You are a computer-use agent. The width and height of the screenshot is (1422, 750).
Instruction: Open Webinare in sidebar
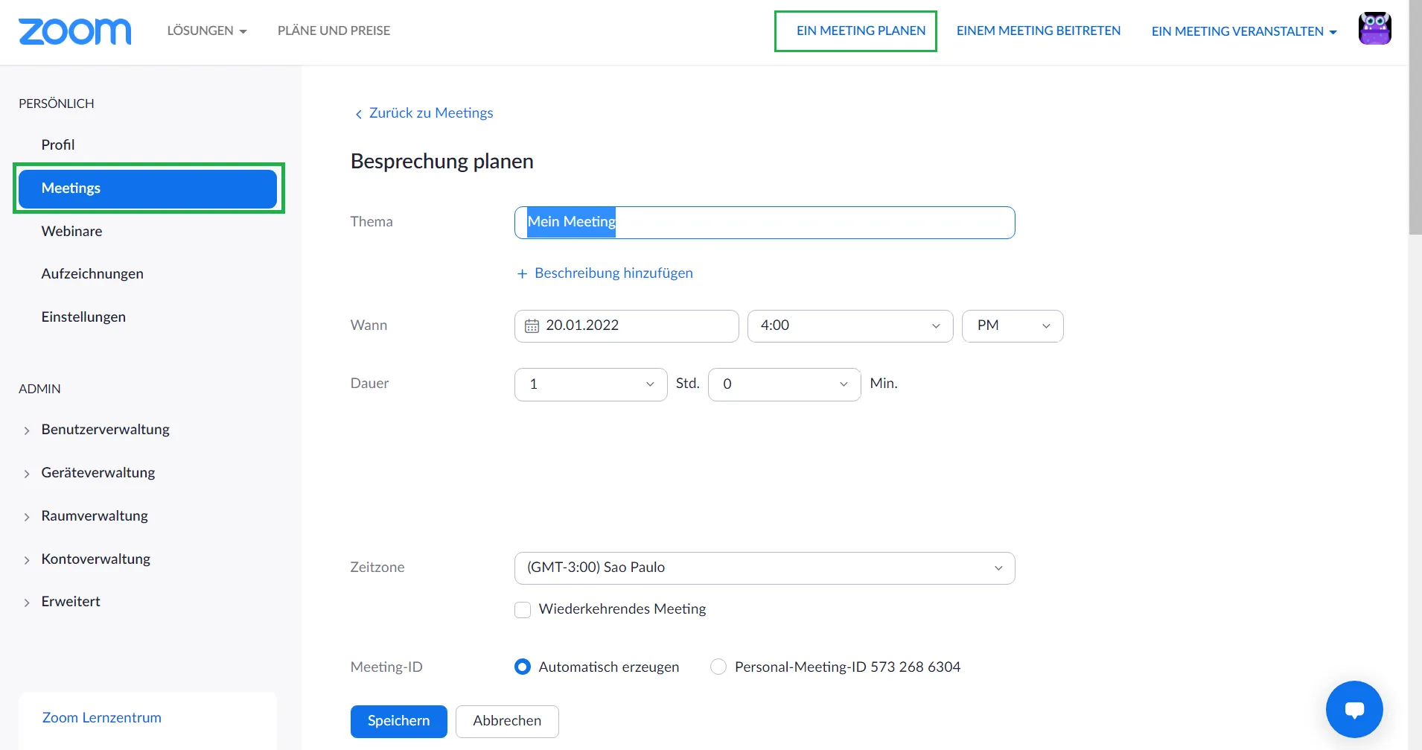point(71,232)
